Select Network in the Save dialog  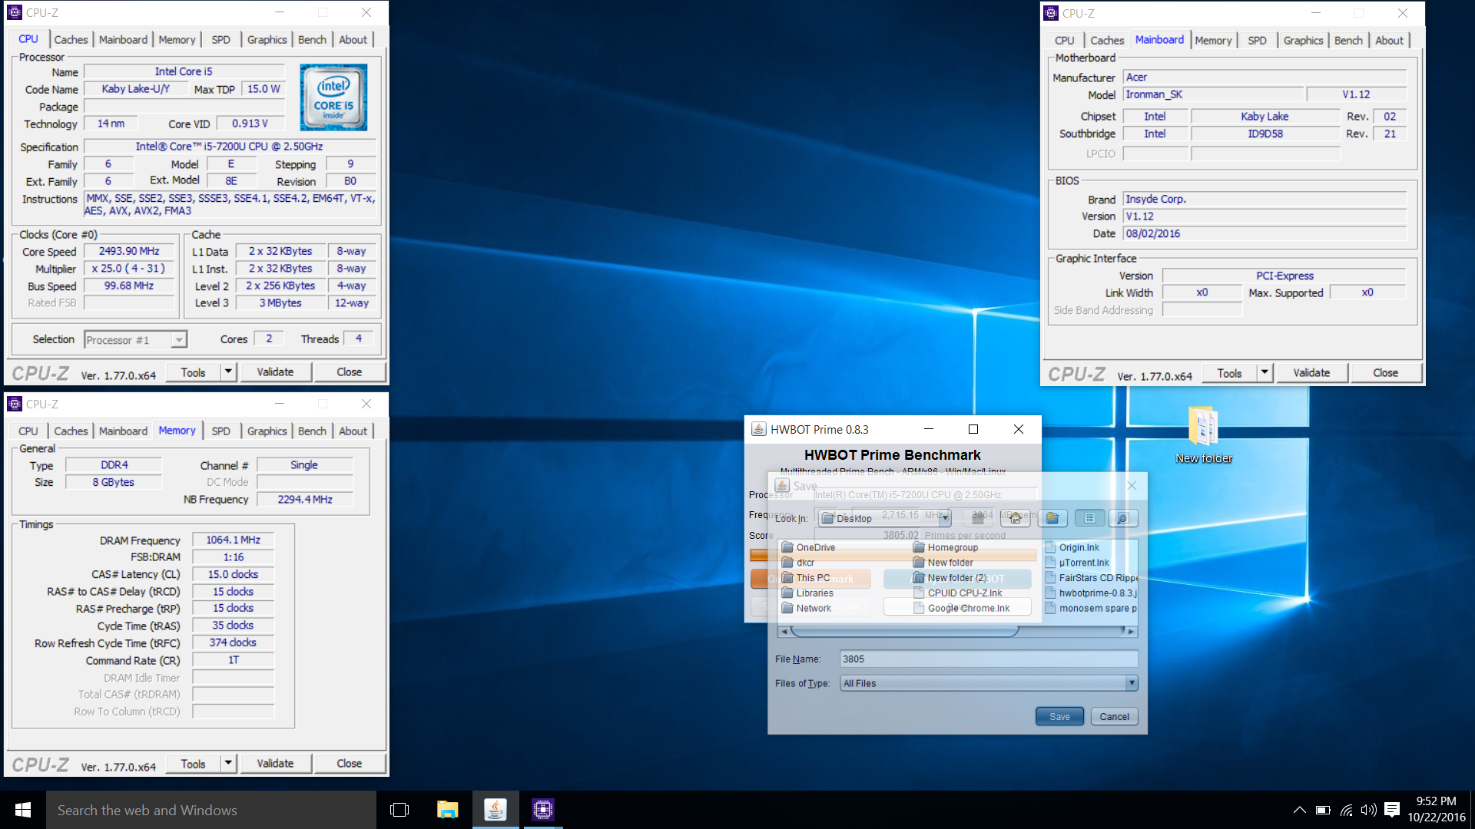pyautogui.click(x=807, y=608)
